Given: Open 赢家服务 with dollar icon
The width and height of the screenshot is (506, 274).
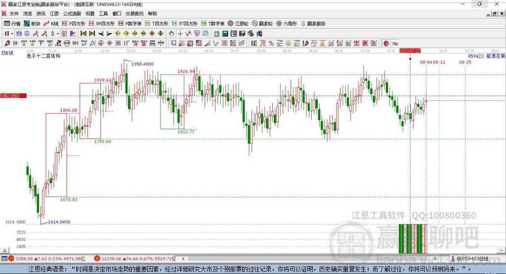Looking at the screenshot, I should (x=313, y=24).
